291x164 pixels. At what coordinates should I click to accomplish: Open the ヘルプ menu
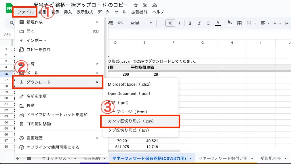pyautogui.click(x=158, y=12)
